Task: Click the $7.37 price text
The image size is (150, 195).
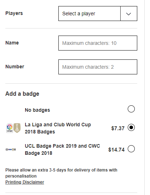Action: tap(118, 128)
